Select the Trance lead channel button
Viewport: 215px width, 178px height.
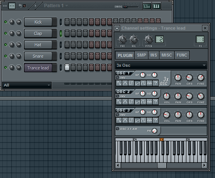pos(38,68)
